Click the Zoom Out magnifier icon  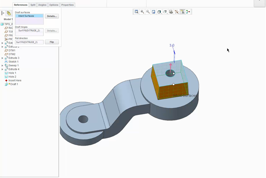[x=148, y=11]
